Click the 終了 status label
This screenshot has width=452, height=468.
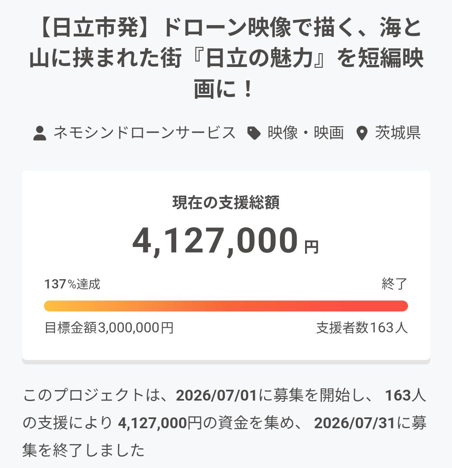[394, 284]
